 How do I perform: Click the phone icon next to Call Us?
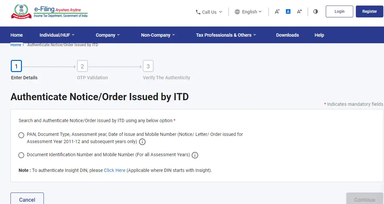coord(198,12)
